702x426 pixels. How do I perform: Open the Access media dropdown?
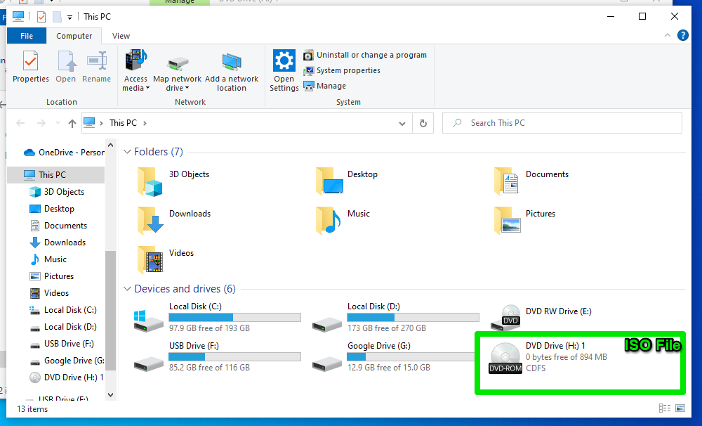[135, 88]
